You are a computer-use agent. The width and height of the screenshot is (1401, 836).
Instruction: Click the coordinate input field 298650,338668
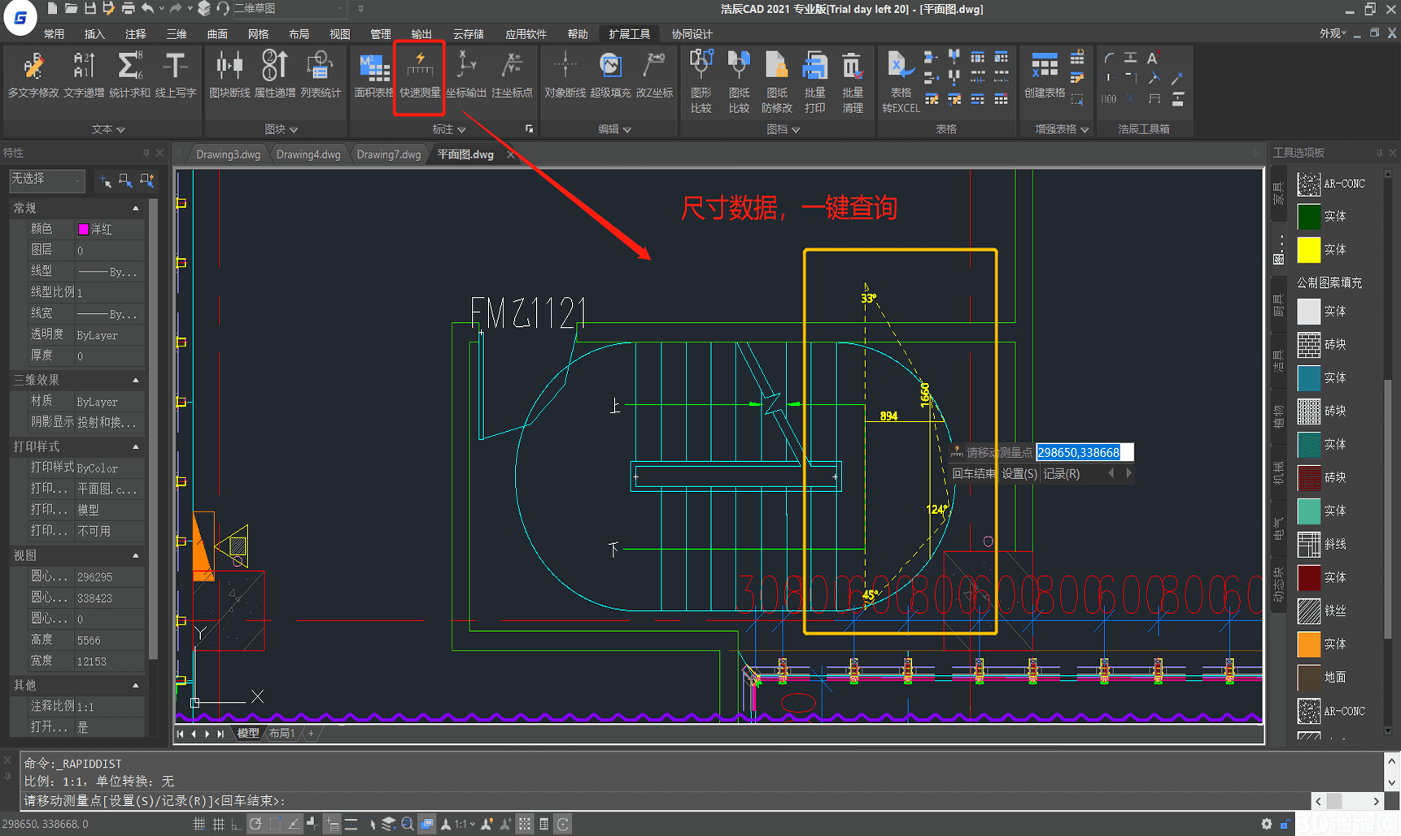click(x=1085, y=452)
